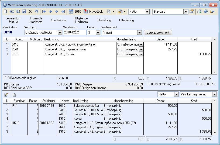Viewport: 220px width, 145px height.
Task: Click upper grid scrollbar up arrow
Action: [x=215, y=39]
